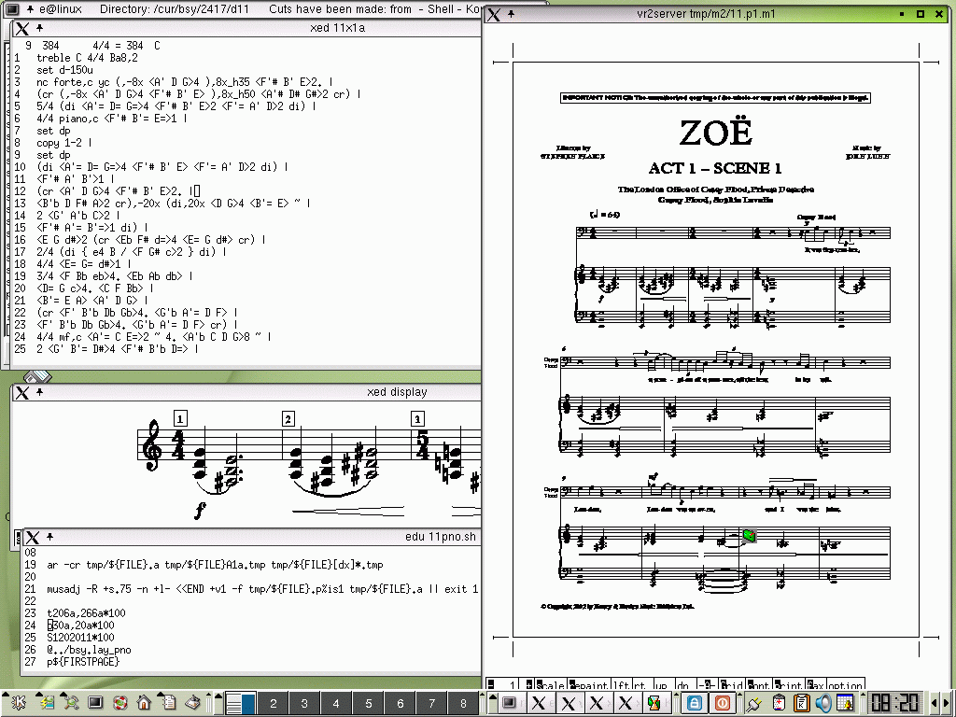
Task: Click the red logout power button
Action: [722, 703]
